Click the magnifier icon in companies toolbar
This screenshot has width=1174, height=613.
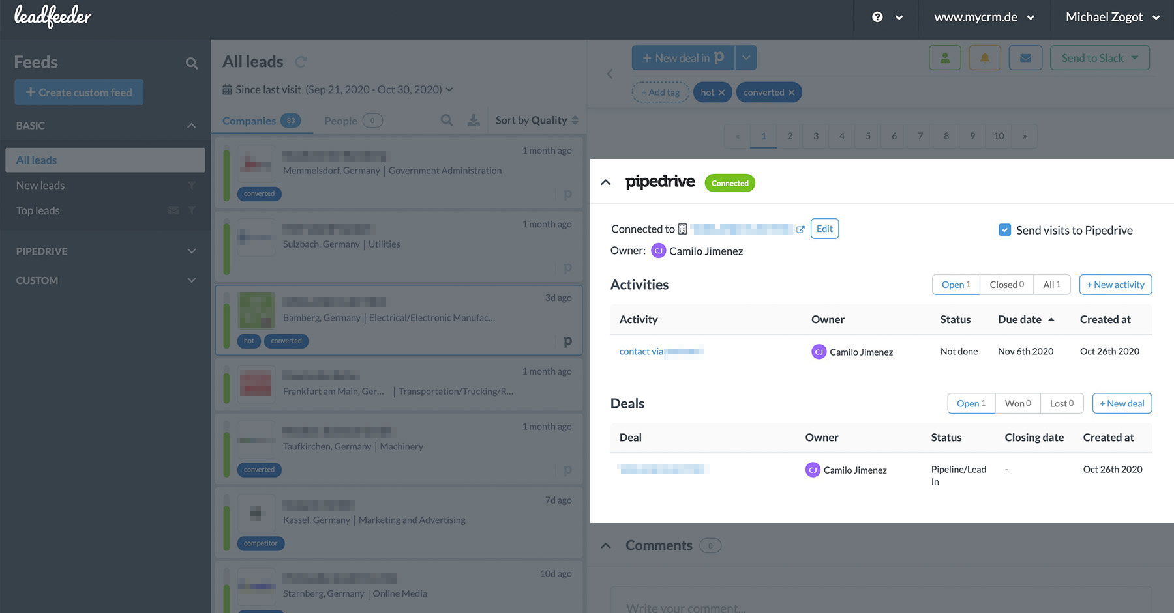coord(446,121)
